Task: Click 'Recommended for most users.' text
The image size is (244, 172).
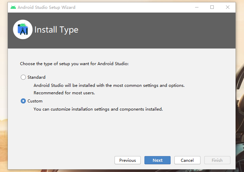Action: point(64,93)
